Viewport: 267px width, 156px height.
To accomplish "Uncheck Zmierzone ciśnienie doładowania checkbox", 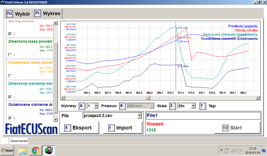I will pyautogui.click(x=10, y=97).
